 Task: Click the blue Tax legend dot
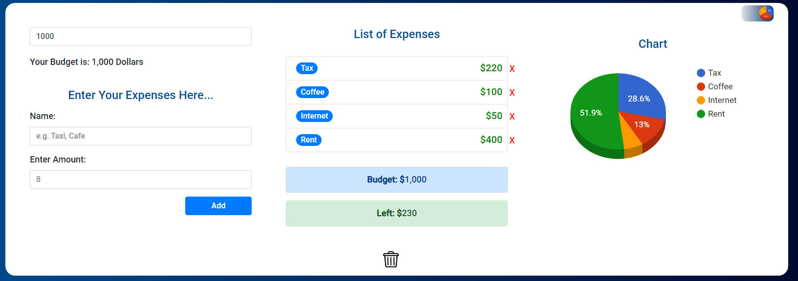700,72
